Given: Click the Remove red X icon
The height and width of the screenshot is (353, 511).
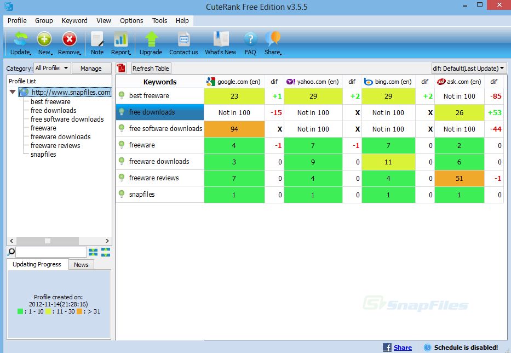Looking at the screenshot, I should pos(69,39).
